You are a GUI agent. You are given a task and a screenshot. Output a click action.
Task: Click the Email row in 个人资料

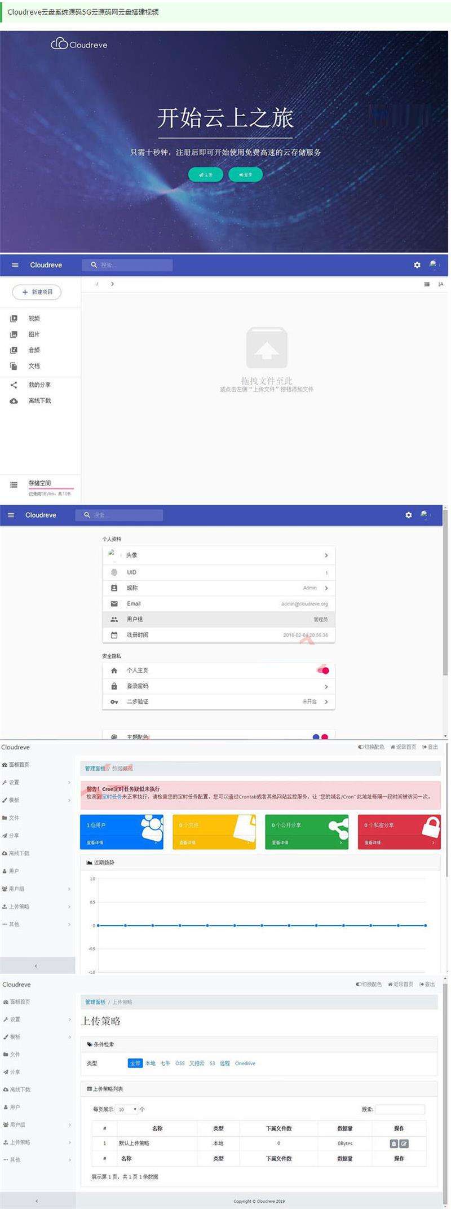[219, 604]
